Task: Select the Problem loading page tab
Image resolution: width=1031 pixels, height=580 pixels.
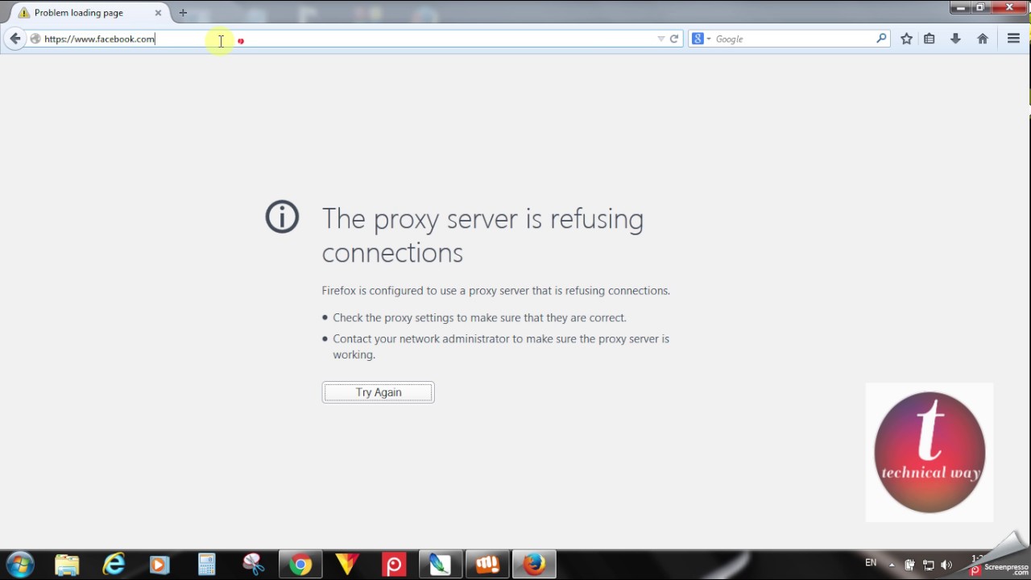Action: (89, 13)
